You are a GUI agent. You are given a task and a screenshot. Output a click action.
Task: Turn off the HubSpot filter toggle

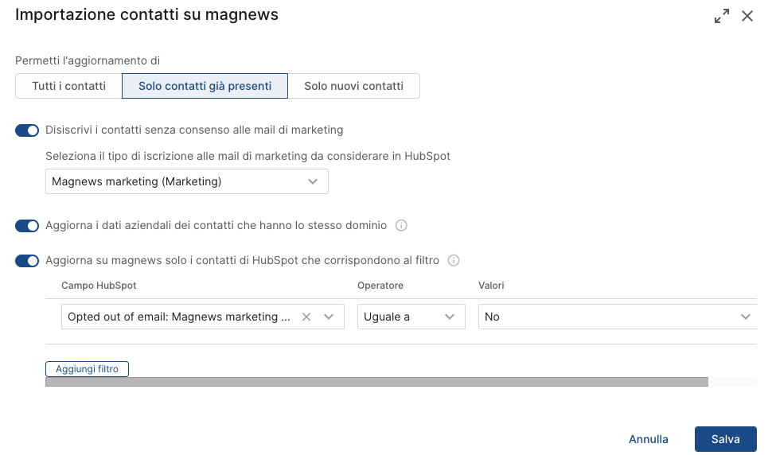click(27, 261)
